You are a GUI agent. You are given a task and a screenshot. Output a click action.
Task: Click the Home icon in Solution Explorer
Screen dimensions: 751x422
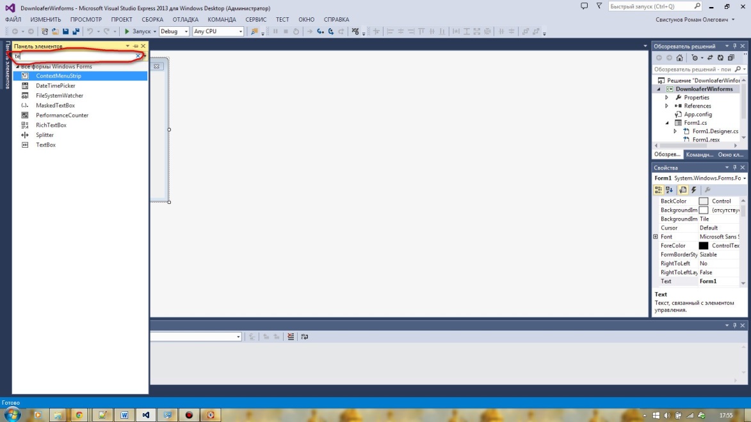pos(679,58)
